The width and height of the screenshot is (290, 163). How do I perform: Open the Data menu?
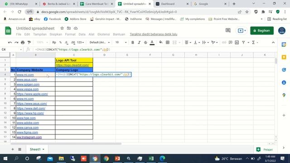[x=82, y=34]
